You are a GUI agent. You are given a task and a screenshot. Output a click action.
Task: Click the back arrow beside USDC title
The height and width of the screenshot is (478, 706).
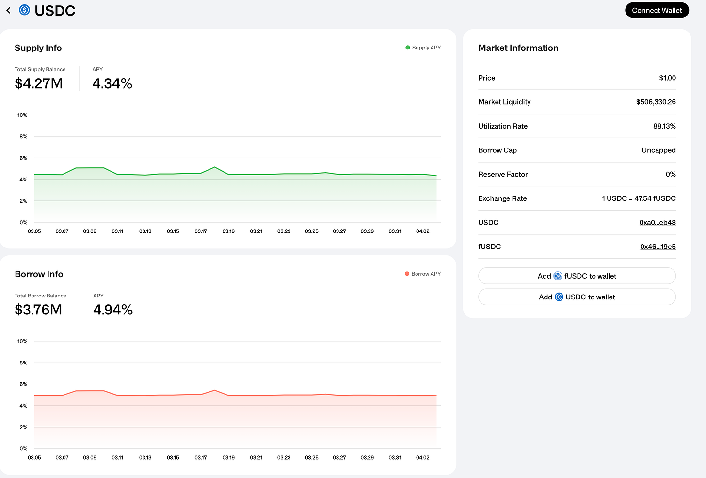[x=8, y=10]
